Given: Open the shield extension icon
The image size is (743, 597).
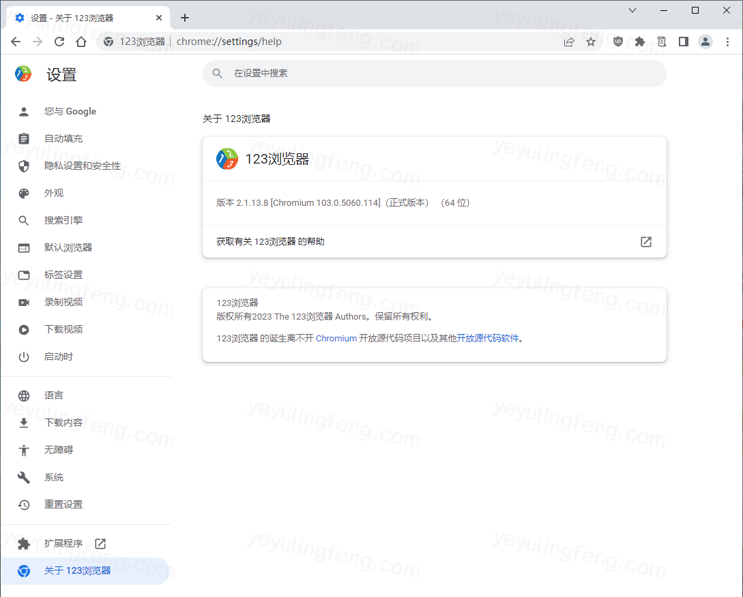Looking at the screenshot, I should point(618,42).
